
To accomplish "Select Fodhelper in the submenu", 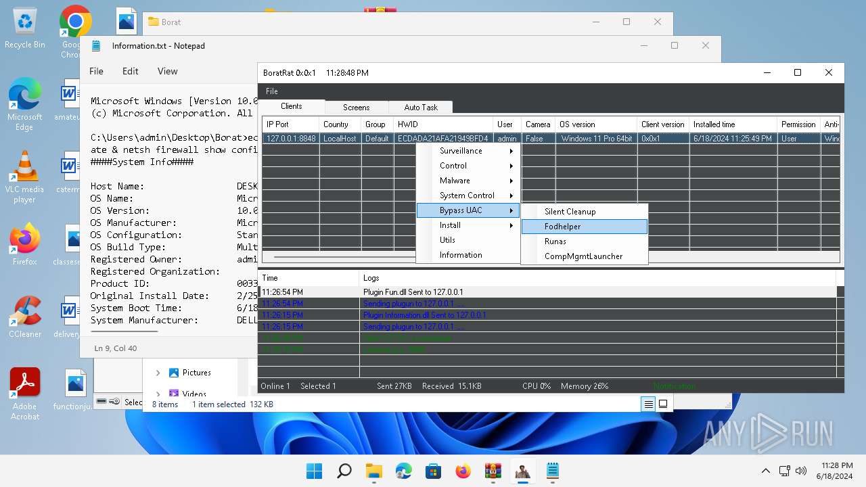I will click(x=585, y=227).
